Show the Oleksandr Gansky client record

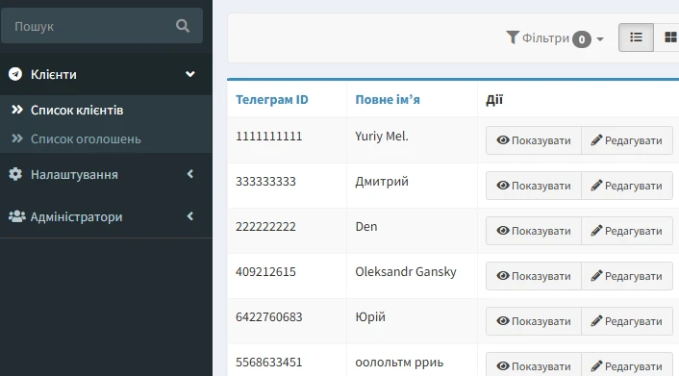pos(534,276)
